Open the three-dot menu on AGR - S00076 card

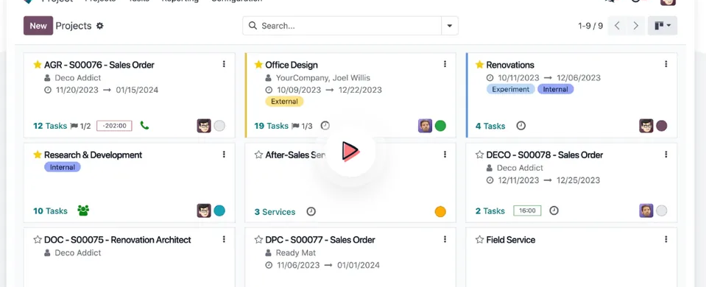pos(224,64)
